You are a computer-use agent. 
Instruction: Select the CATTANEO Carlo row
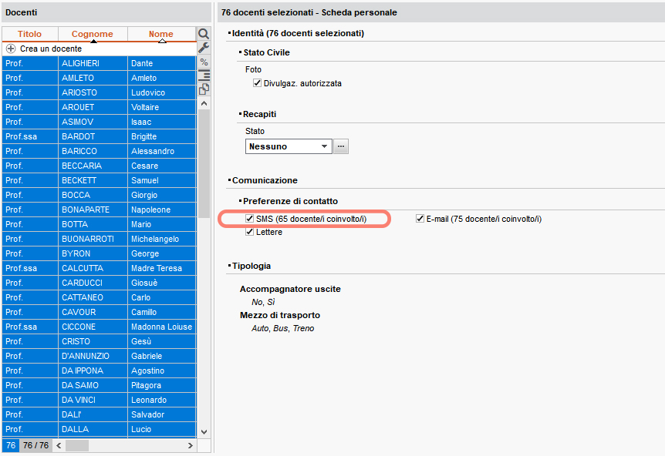(100, 297)
